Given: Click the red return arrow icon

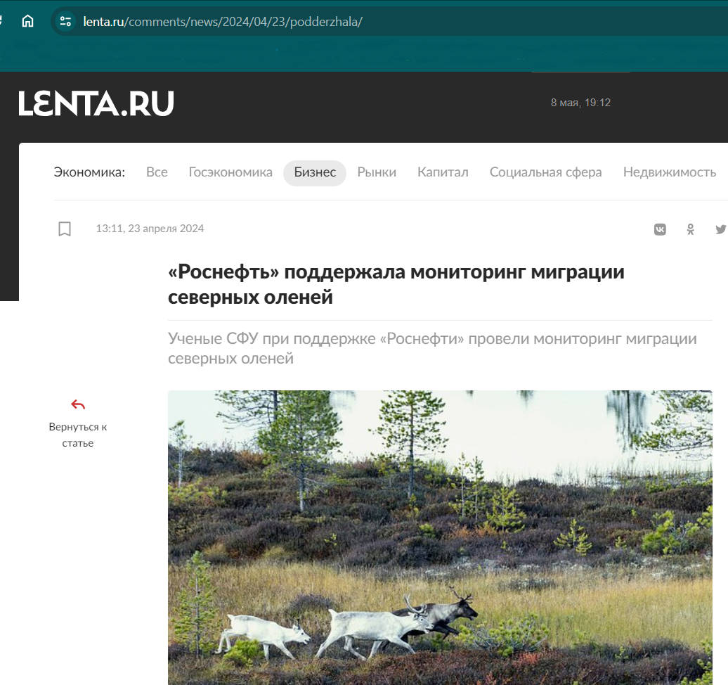Looking at the screenshot, I should [78, 405].
